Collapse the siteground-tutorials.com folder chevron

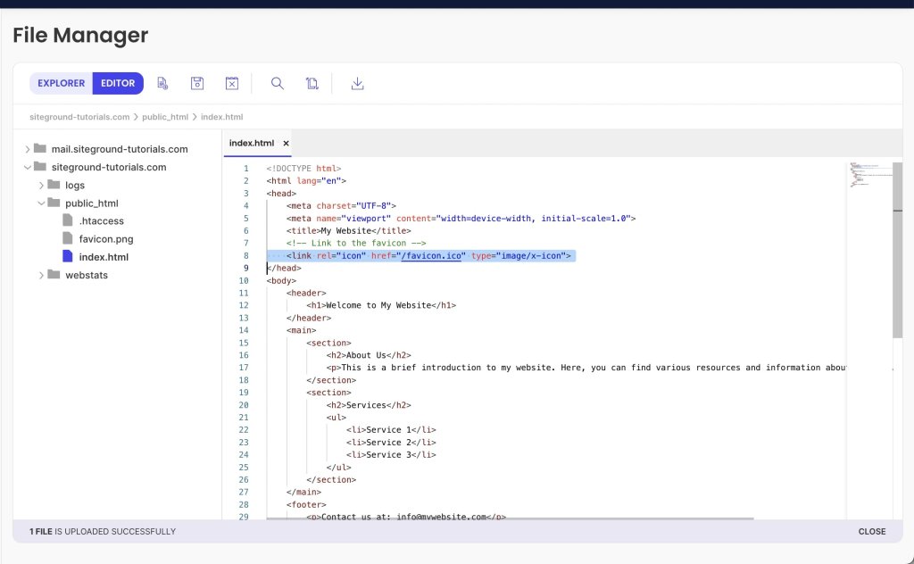pyautogui.click(x=27, y=167)
